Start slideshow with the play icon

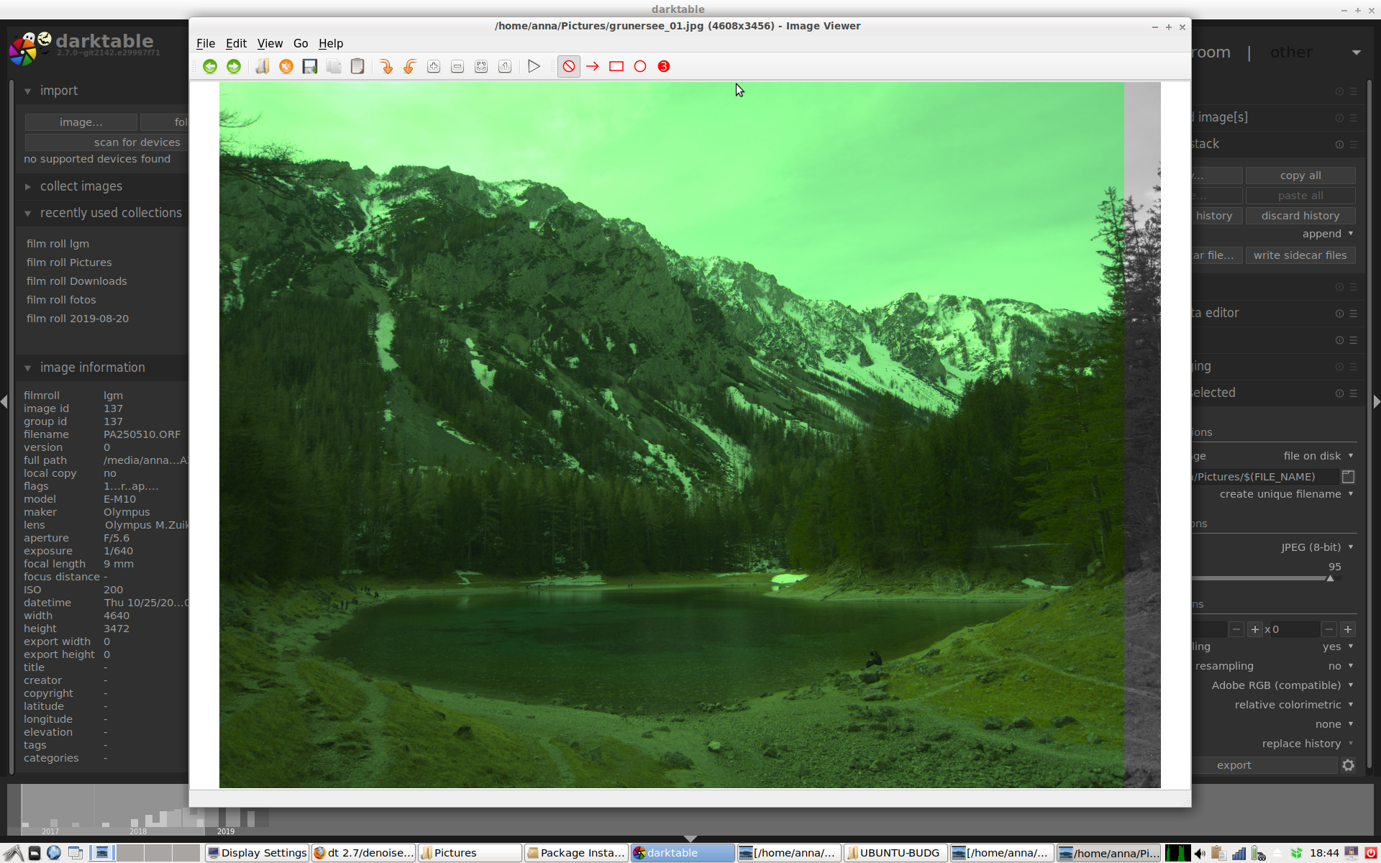point(534,66)
